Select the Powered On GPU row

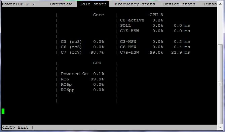click(74, 74)
